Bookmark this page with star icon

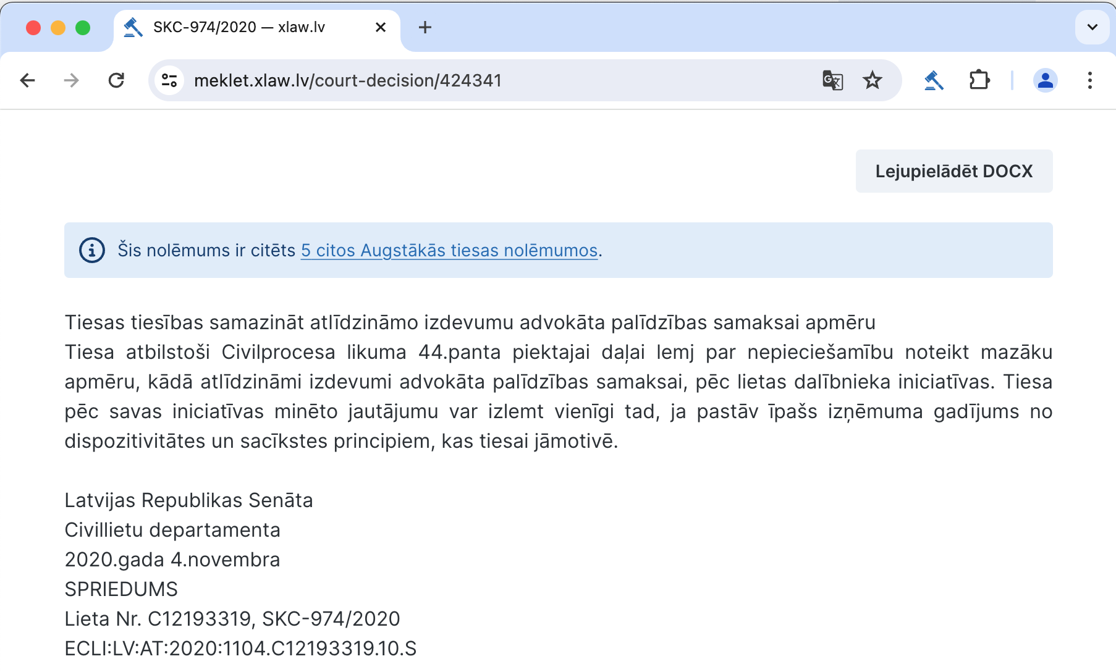coord(872,80)
